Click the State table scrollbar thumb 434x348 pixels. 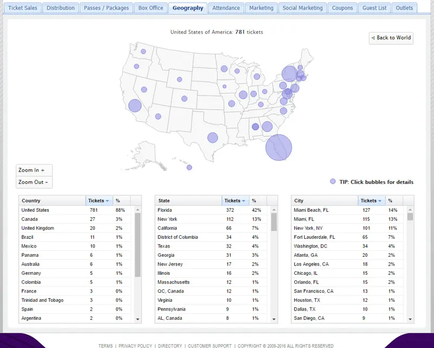(x=274, y=222)
